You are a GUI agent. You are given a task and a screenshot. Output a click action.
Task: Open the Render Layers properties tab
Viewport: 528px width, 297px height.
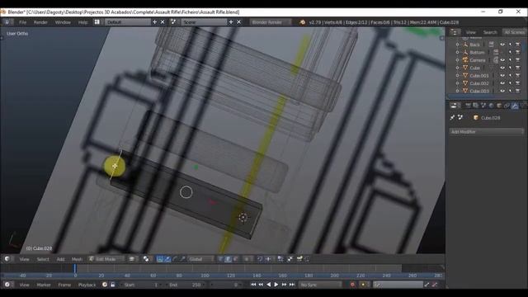[x=476, y=106]
